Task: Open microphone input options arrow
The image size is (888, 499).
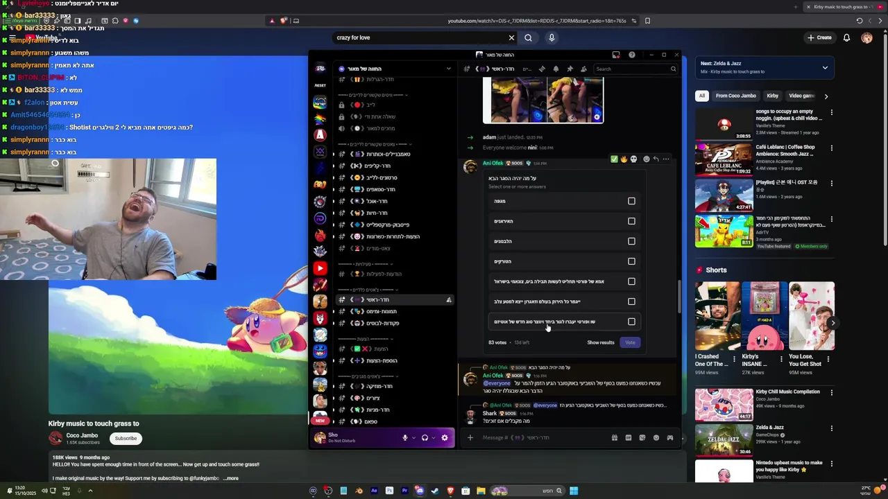Action: point(414,437)
